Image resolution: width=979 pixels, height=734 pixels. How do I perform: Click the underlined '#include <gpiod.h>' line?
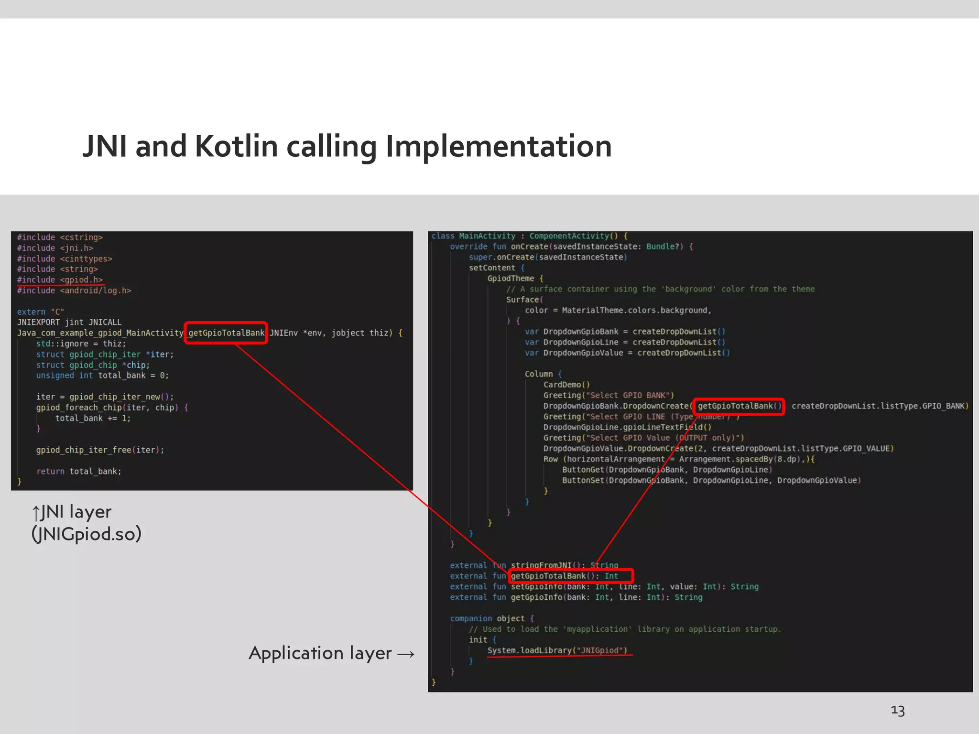[60, 280]
